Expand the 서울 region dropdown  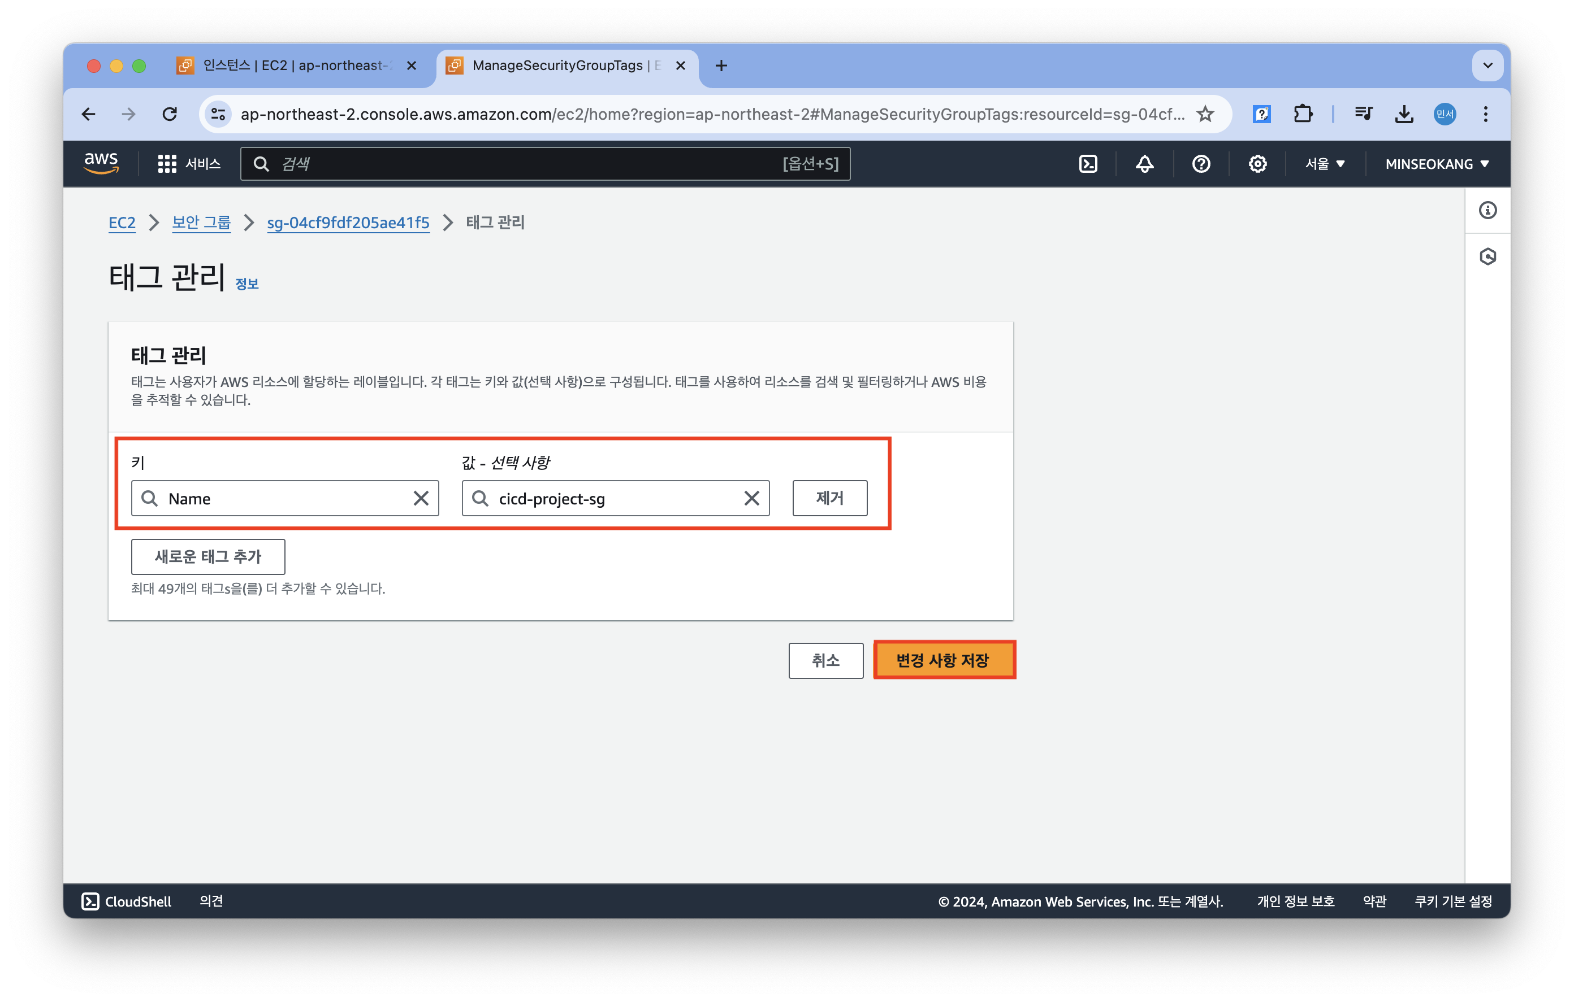[1325, 164]
